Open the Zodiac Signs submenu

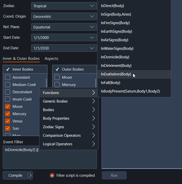pos(69,127)
